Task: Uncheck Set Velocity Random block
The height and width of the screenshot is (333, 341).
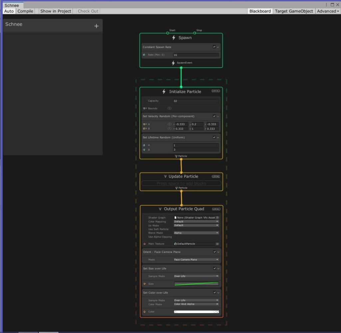Action: 214,116
